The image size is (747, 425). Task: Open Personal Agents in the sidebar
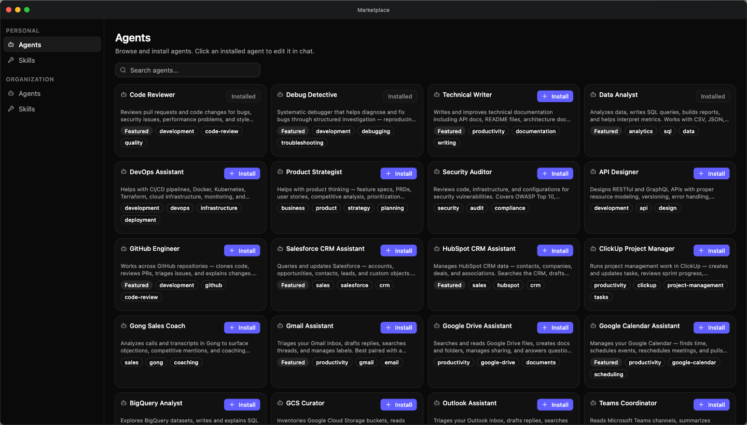[52, 45]
